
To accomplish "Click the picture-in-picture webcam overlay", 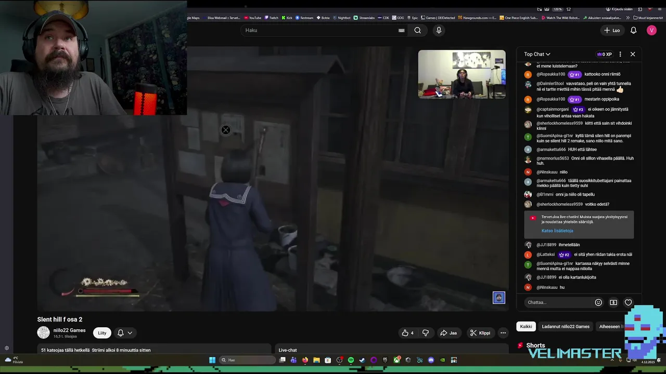I will tap(462, 74).
